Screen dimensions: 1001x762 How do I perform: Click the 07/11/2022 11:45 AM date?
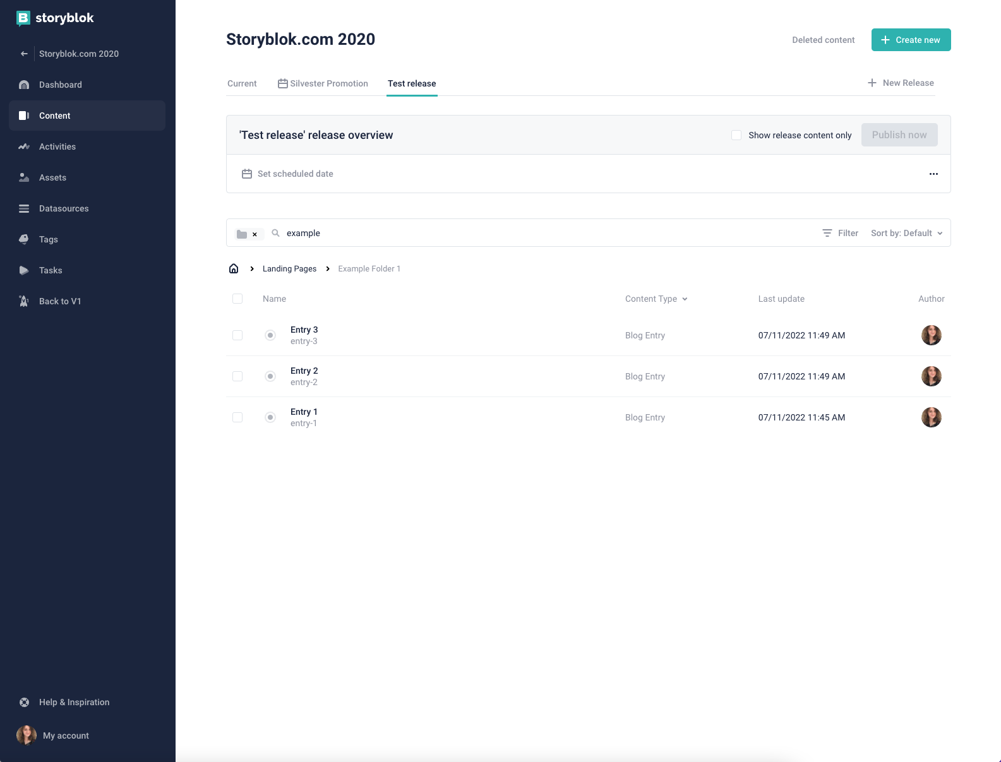point(801,417)
